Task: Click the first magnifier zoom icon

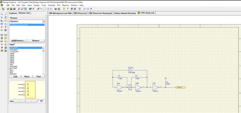Action: point(19,9)
